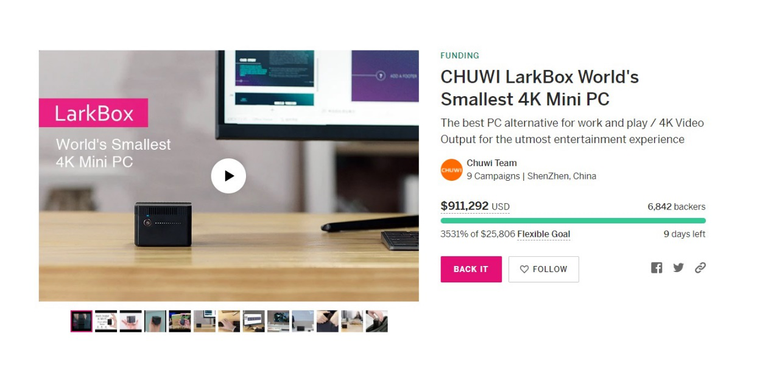771x378 pixels.
Task: Select the thumbnail showing hand on mouse
Action: (229, 321)
